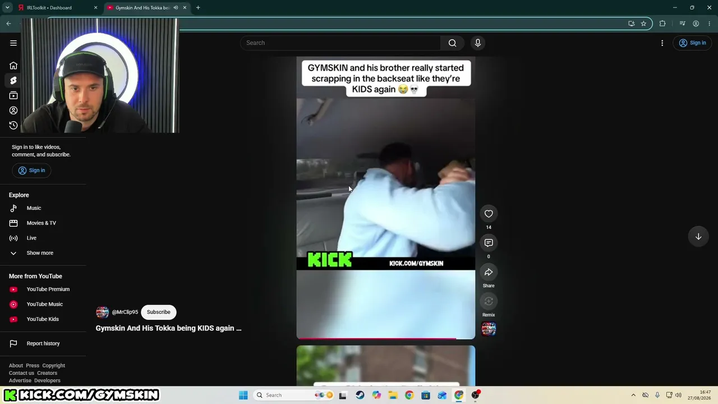Pause the playing Gymskin short video

click(x=386, y=198)
